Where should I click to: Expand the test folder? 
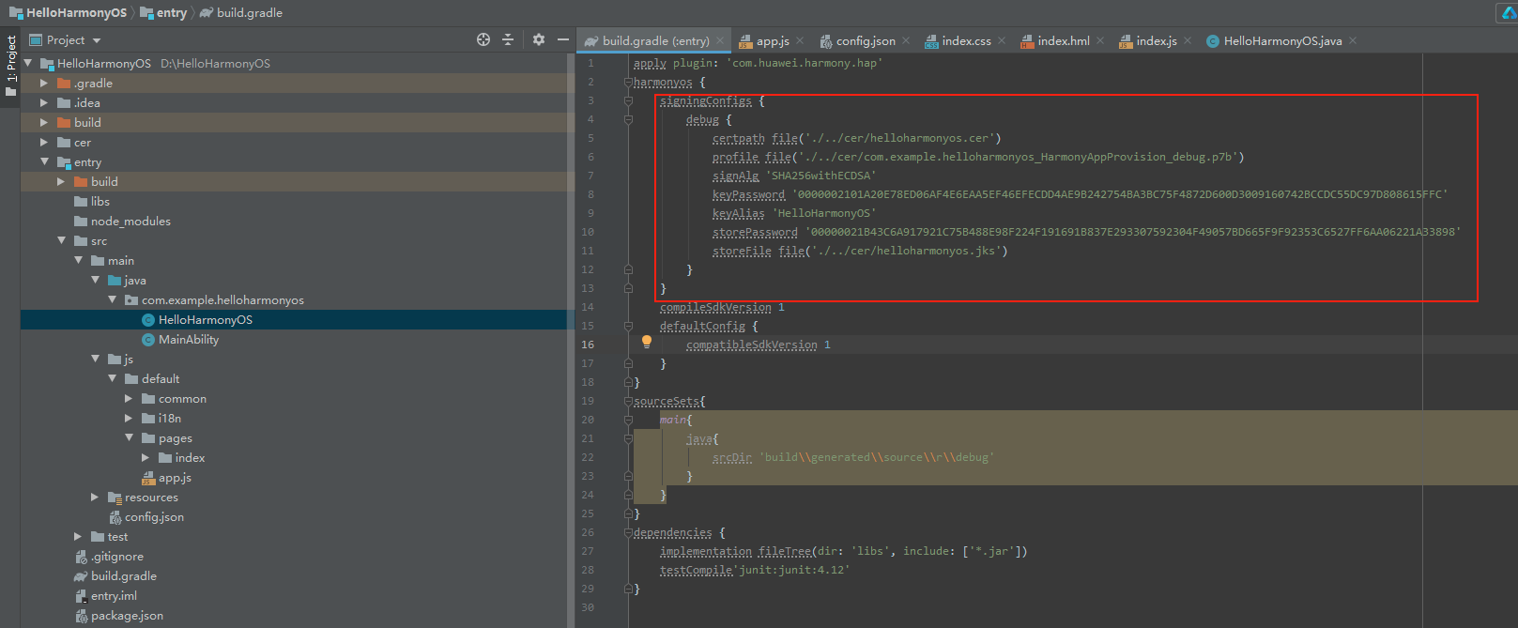tap(78, 536)
